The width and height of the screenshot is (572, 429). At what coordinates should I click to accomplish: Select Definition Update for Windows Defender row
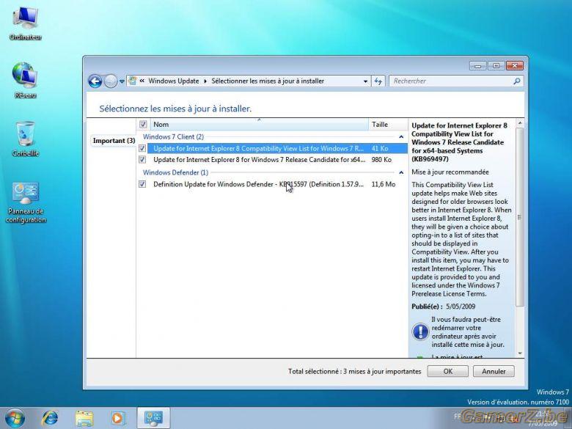pos(273,184)
